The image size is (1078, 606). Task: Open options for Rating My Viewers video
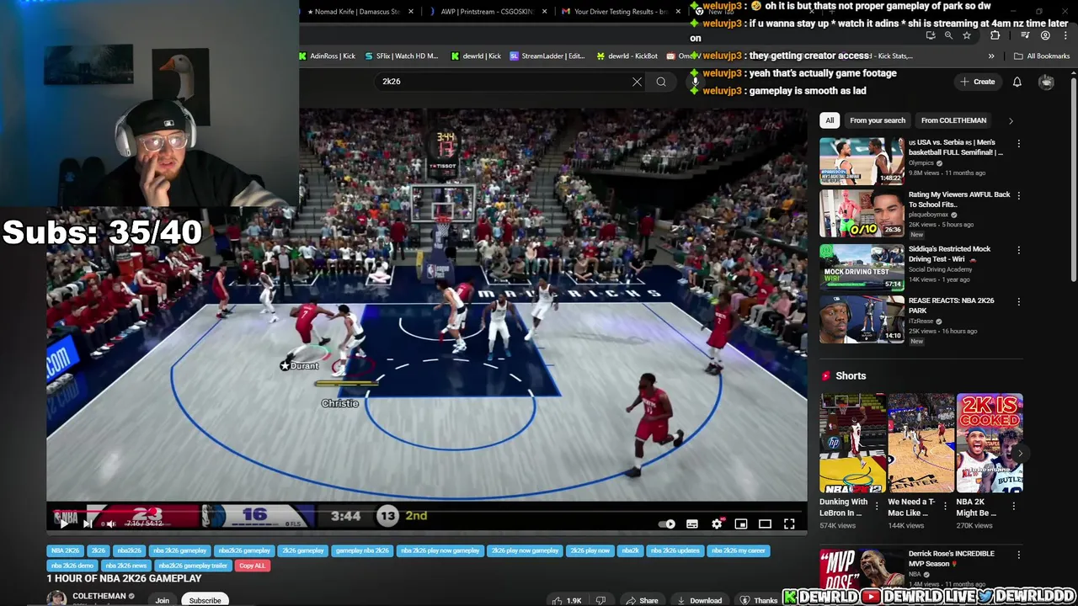[1019, 196]
